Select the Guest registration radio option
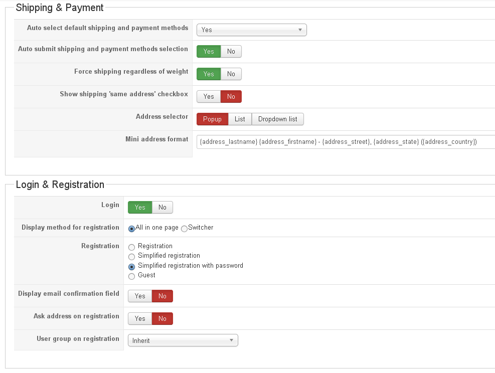495x373 pixels. pos(132,276)
